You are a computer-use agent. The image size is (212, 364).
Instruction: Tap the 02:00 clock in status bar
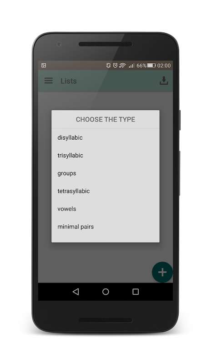164,66
